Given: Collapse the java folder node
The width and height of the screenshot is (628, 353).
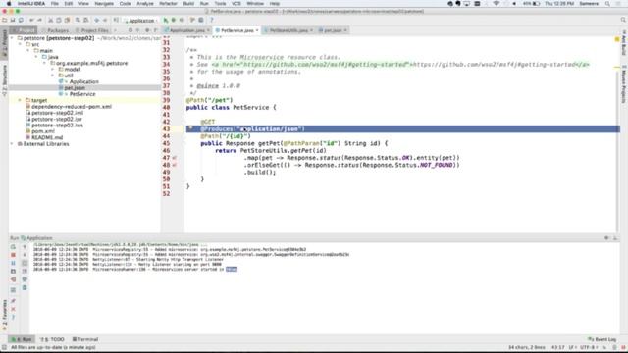Looking at the screenshot, I should [36, 57].
